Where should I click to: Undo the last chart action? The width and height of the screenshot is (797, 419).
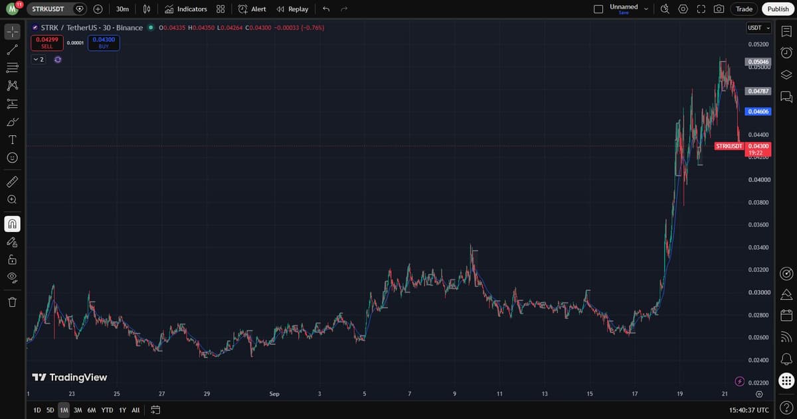pyautogui.click(x=325, y=9)
